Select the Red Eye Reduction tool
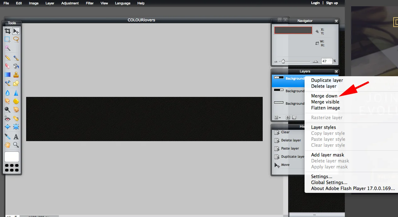 pos(8,119)
